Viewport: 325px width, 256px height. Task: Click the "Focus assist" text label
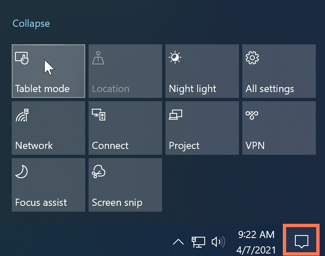pos(41,202)
